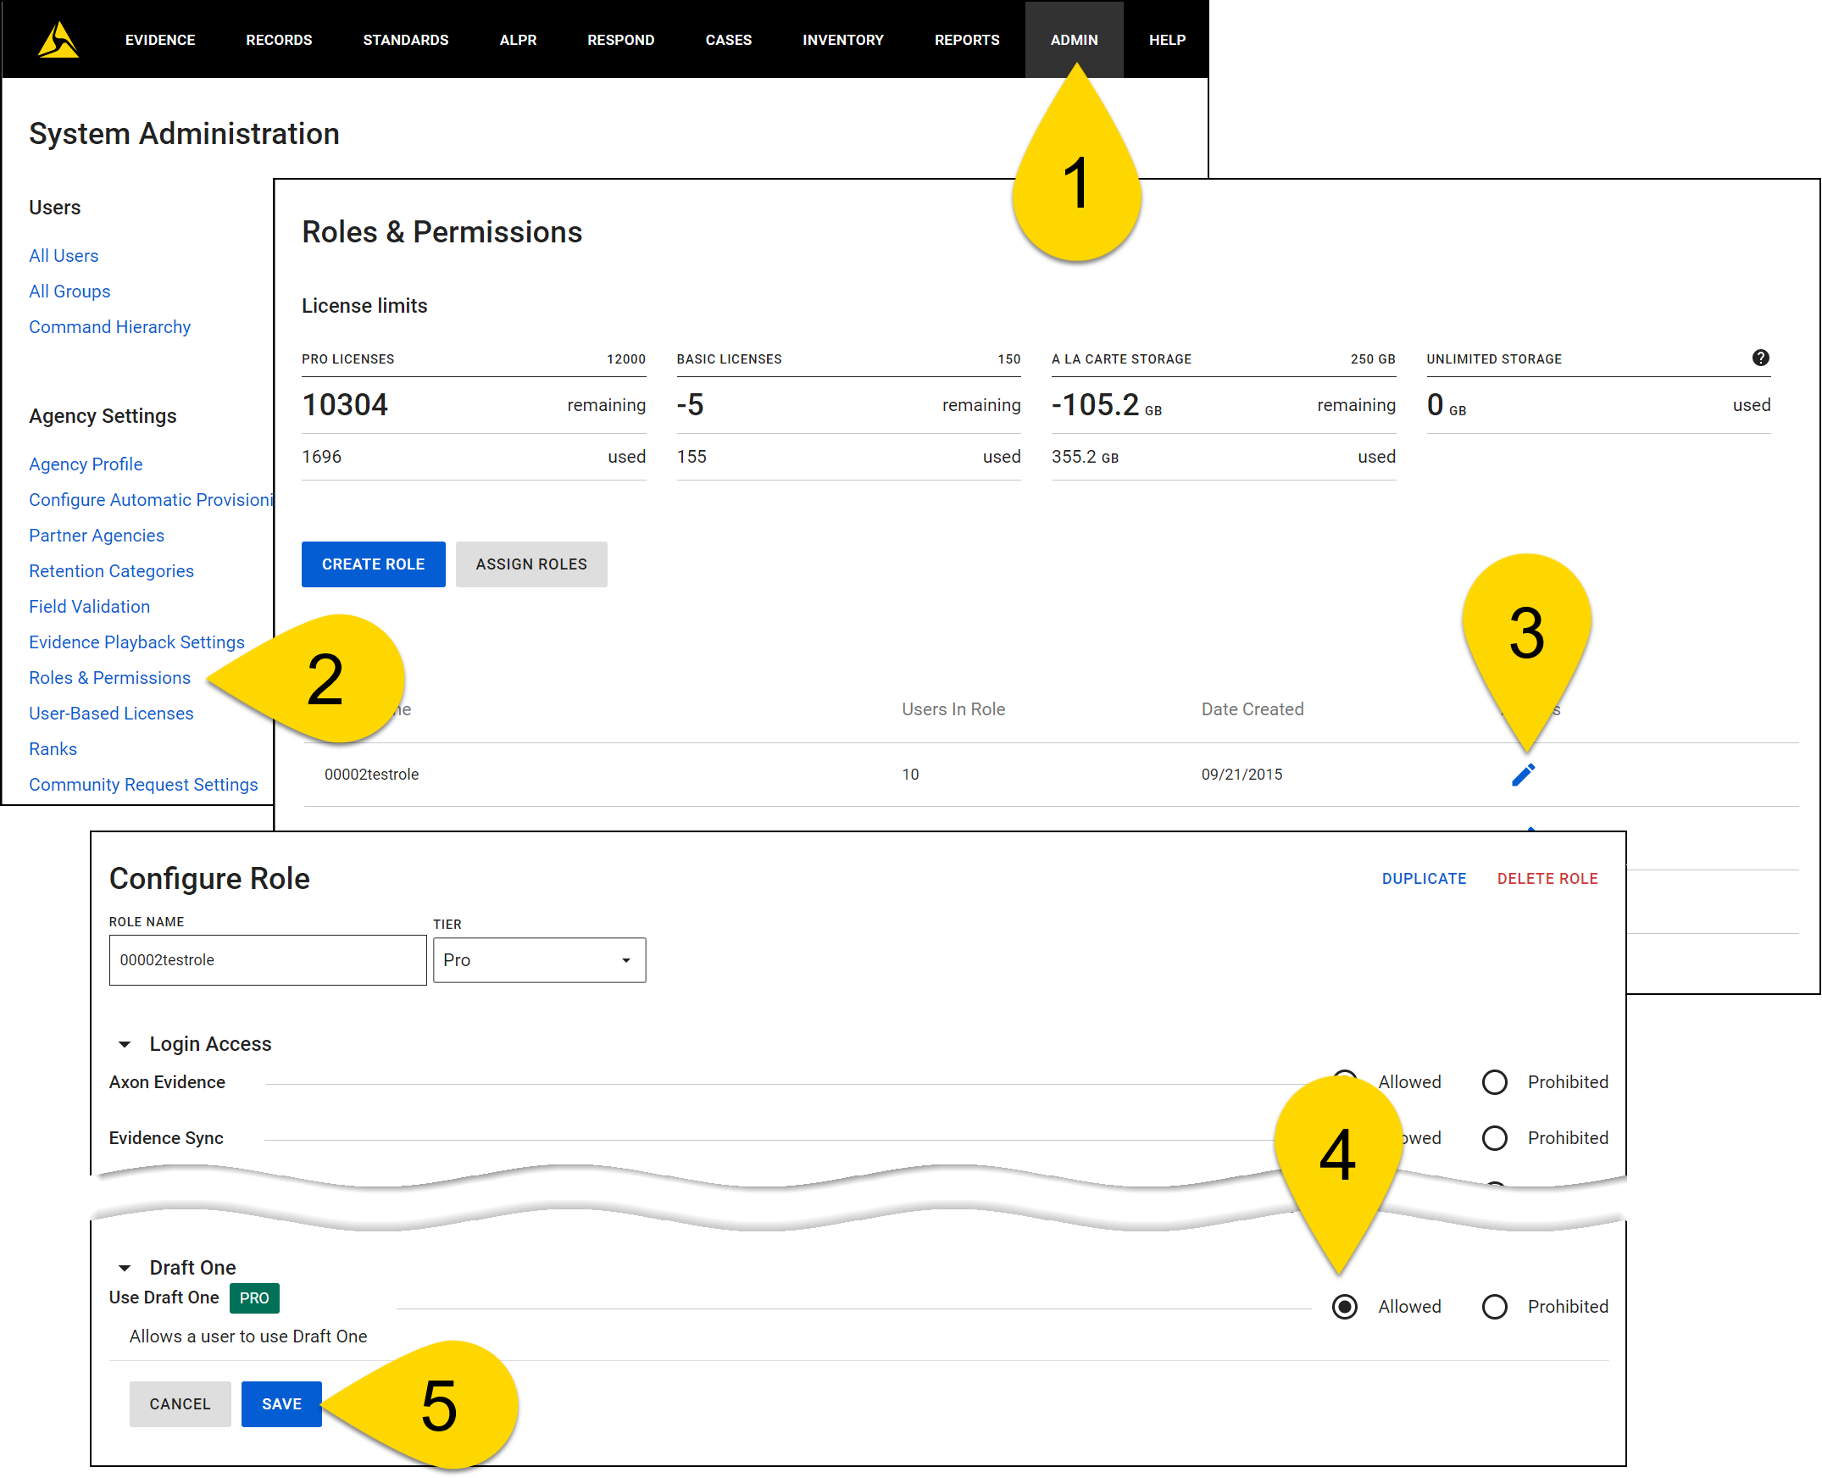1822x1478 pixels.
Task: Click the Axon logo in top bar
Action: [58, 38]
